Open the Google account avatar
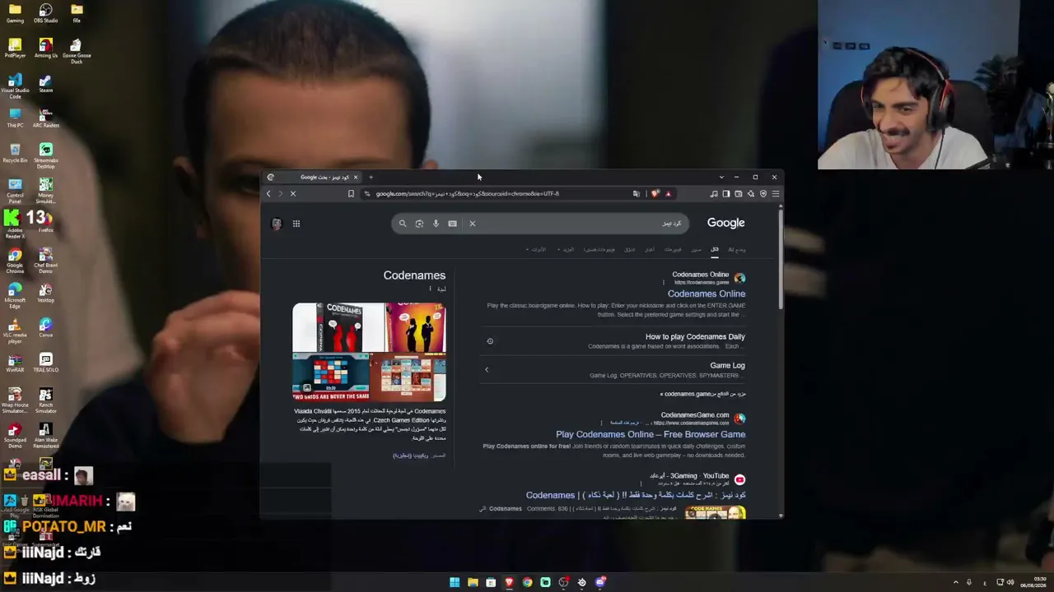 pos(277,224)
